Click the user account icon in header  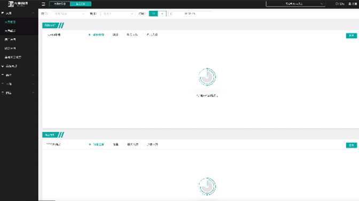[350, 4]
